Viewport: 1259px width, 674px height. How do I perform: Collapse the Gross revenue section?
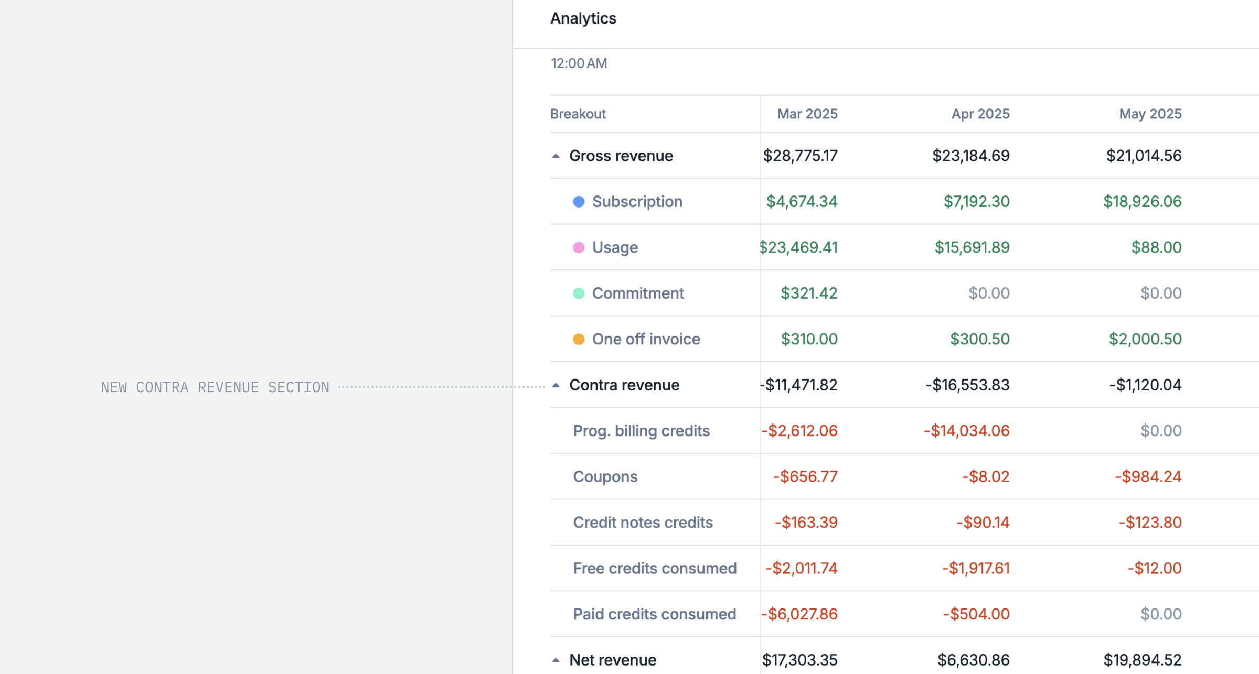pyautogui.click(x=556, y=156)
